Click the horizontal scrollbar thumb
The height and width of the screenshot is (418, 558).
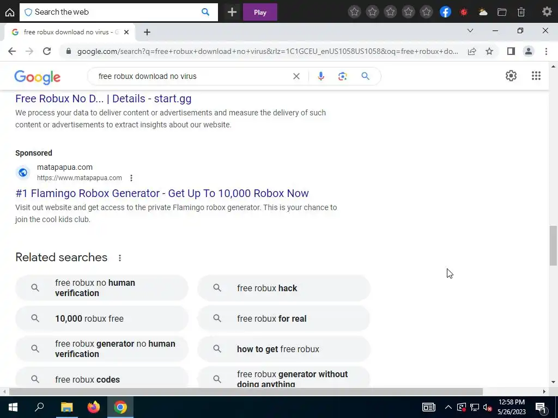246,392
